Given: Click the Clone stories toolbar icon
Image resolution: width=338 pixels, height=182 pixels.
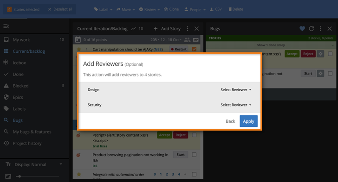Looking at the screenshot, I should [x=166, y=9].
